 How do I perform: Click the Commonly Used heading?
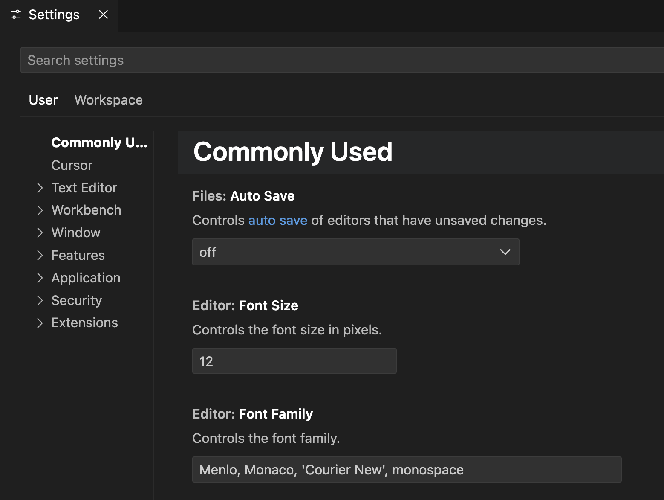pyautogui.click(x=293, y=152)
